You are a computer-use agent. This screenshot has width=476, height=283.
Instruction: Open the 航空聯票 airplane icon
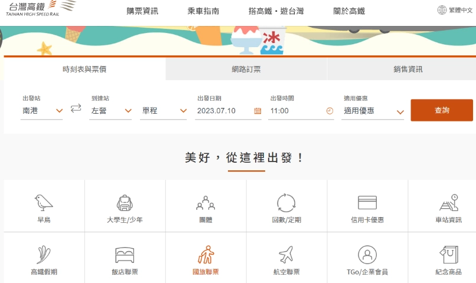pos(286,255)
